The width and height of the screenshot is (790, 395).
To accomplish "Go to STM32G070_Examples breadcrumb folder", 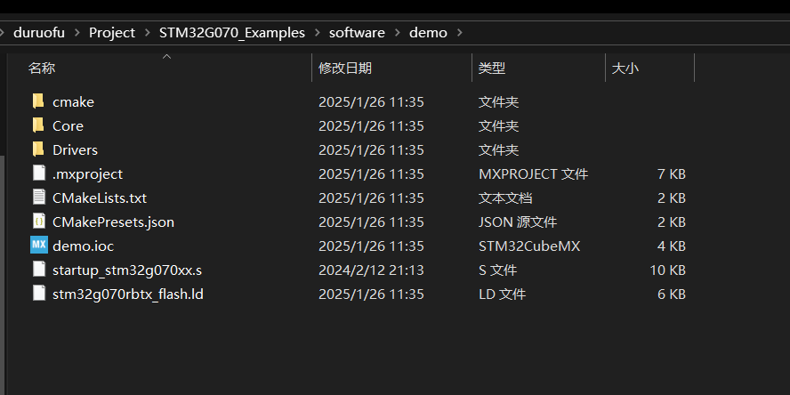I will 231,33.
